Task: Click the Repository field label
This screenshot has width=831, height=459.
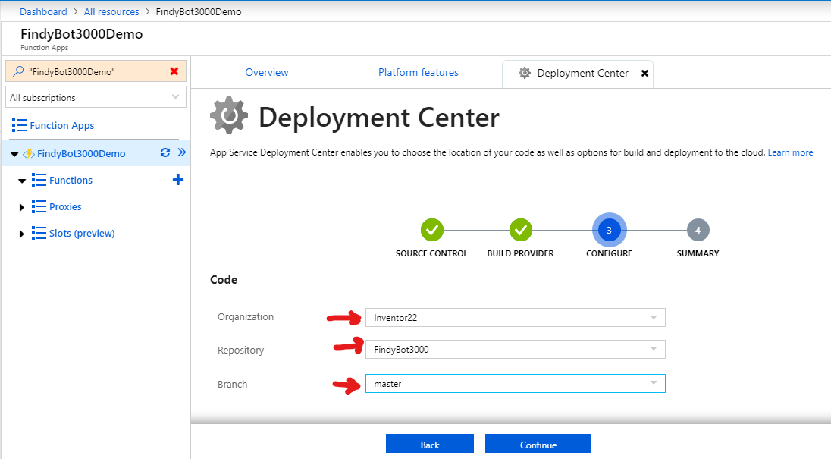Action: tap(240, 351)
